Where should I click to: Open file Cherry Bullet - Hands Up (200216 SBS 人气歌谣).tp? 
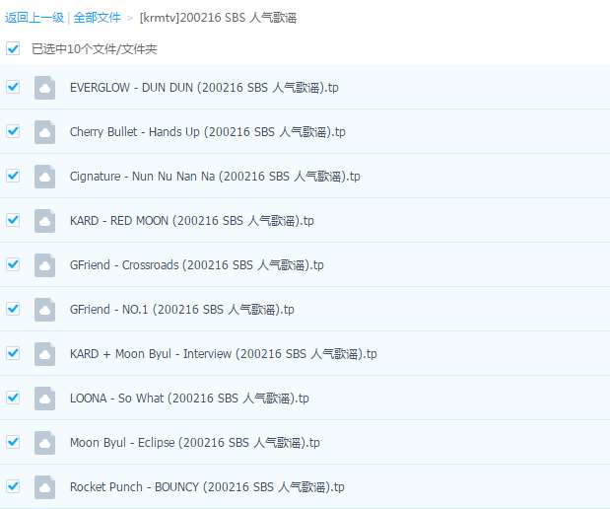click(x=207, y=132)
